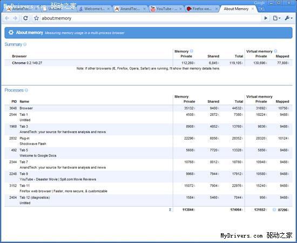
Task: Reload the about:memory page
Action: point(25,18)
